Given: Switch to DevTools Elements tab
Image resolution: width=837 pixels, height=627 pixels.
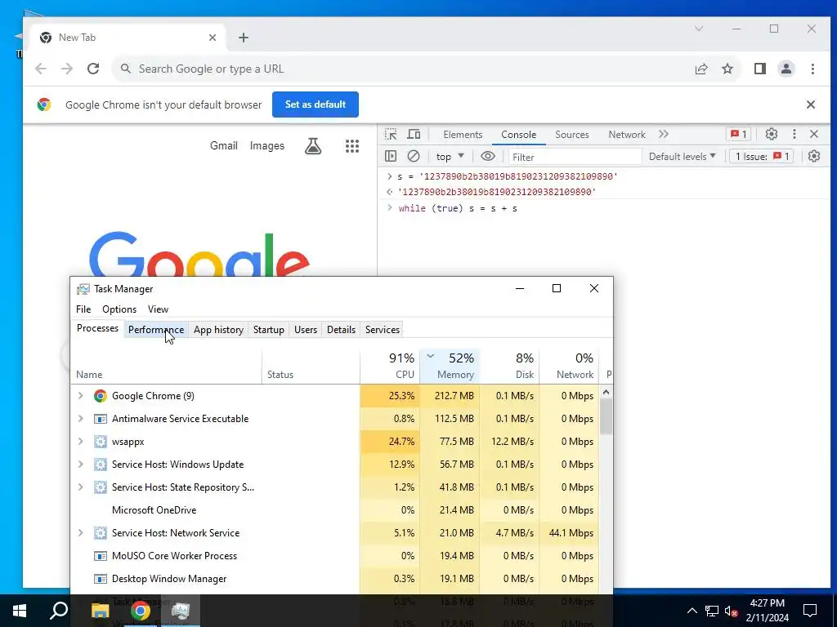Looking at the screenshot, I should (x=463, y=135).
